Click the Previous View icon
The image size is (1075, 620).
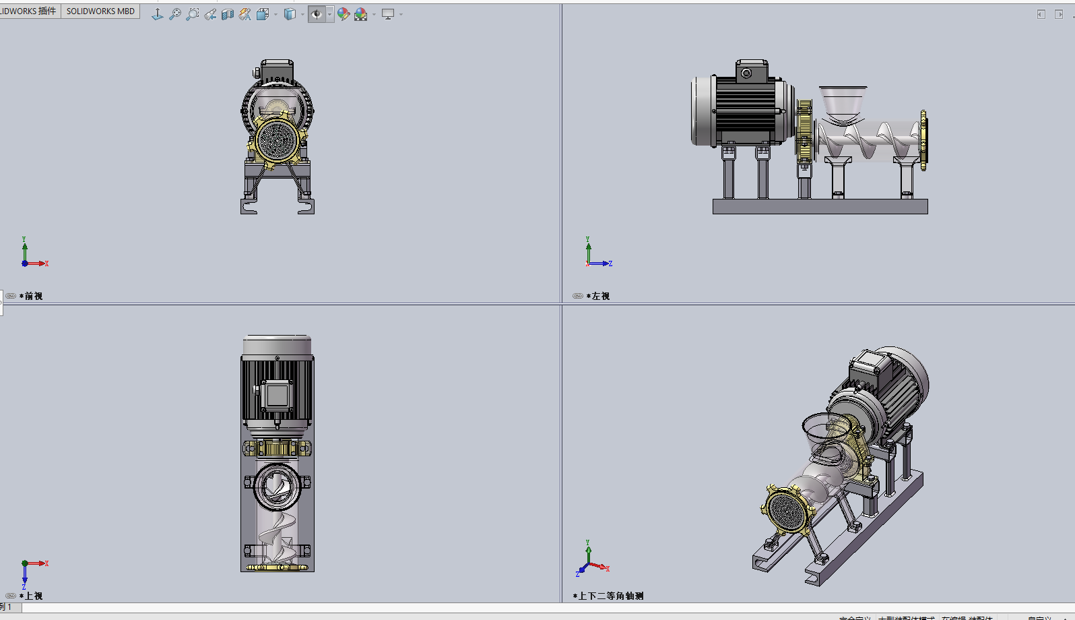pos(210,14)
